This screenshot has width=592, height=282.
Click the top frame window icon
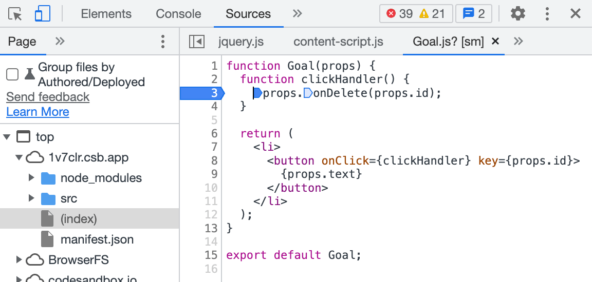[x=24, y=137]
